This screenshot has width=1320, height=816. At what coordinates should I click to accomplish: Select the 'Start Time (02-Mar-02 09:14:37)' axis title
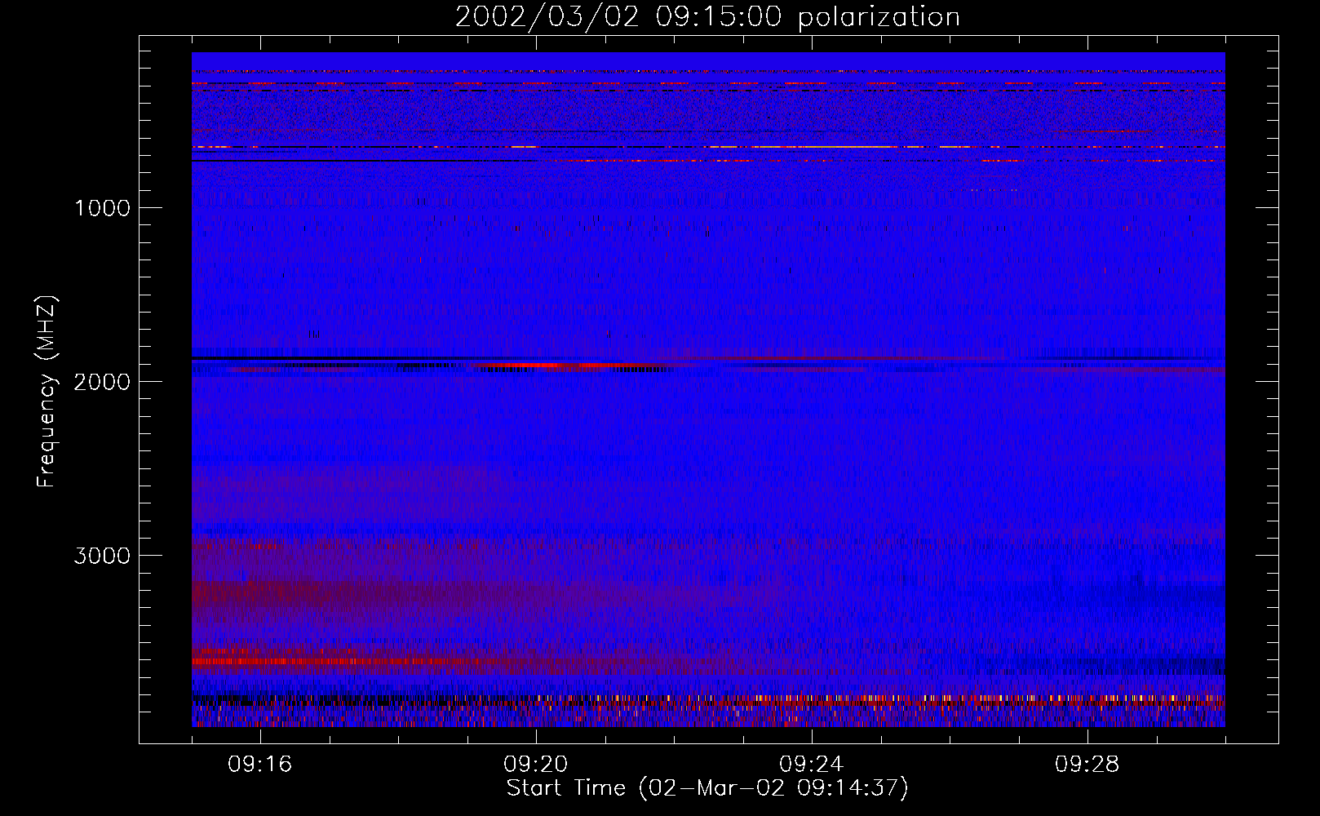coord(707,788)
